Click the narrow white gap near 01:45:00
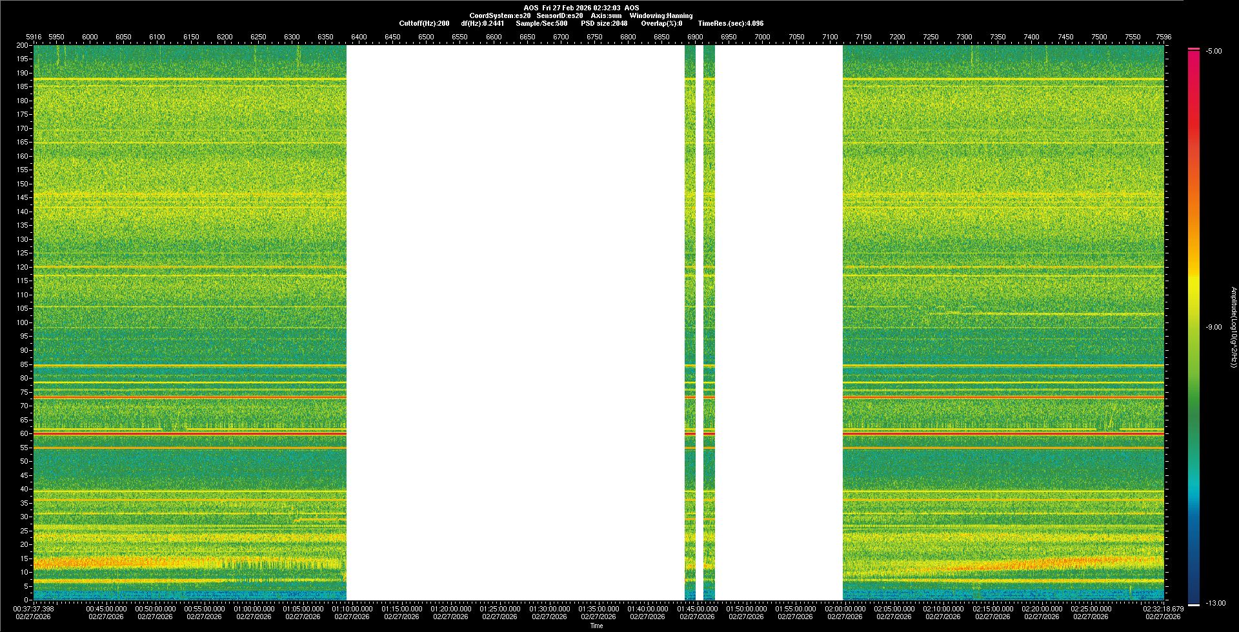The image size is (1239, 632). tap(700, 322)
